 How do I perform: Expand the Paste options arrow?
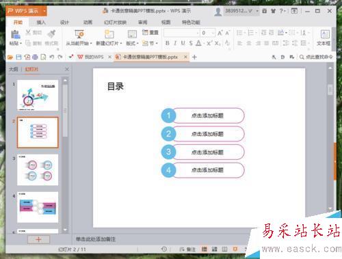[x=21, y=43]
